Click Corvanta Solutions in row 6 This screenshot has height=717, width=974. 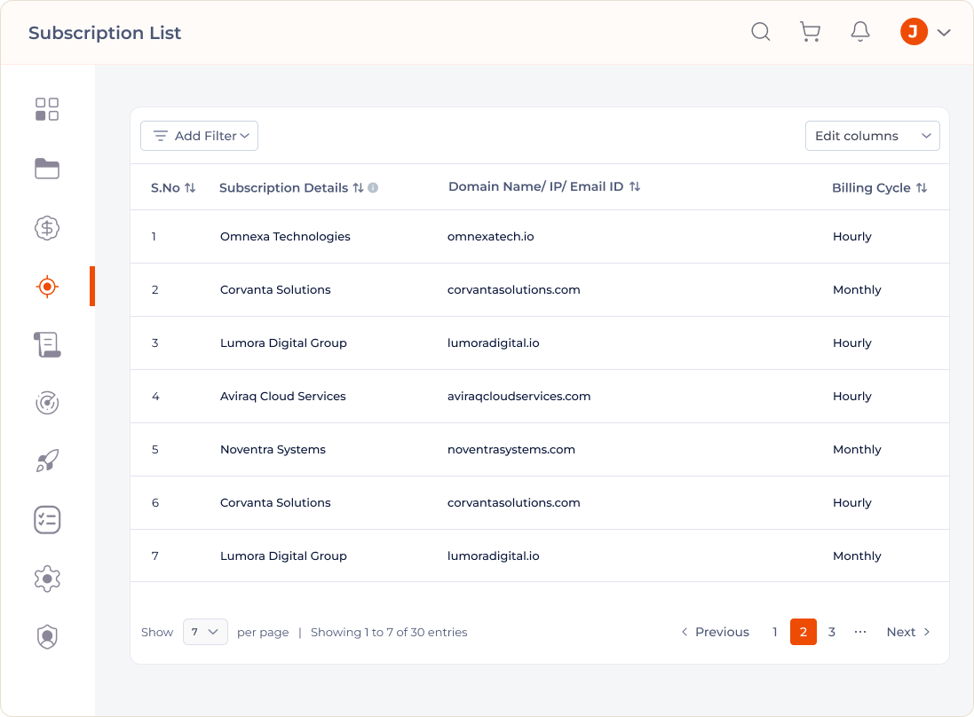tap(275, 503)
